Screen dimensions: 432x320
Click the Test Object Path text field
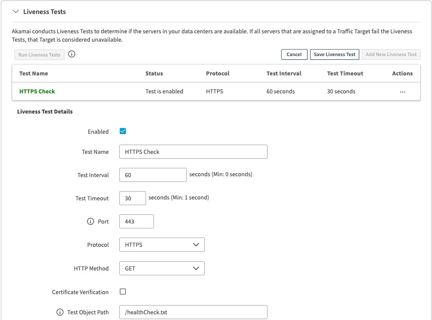[193, 312]
